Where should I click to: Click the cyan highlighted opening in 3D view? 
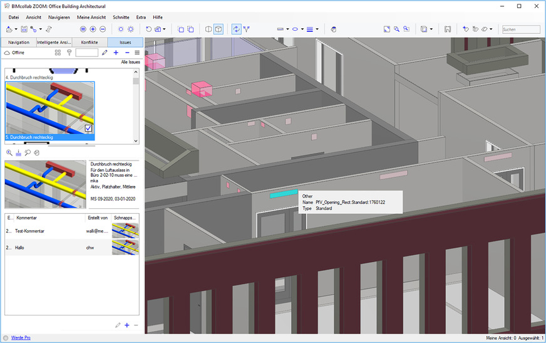(283, 194)
